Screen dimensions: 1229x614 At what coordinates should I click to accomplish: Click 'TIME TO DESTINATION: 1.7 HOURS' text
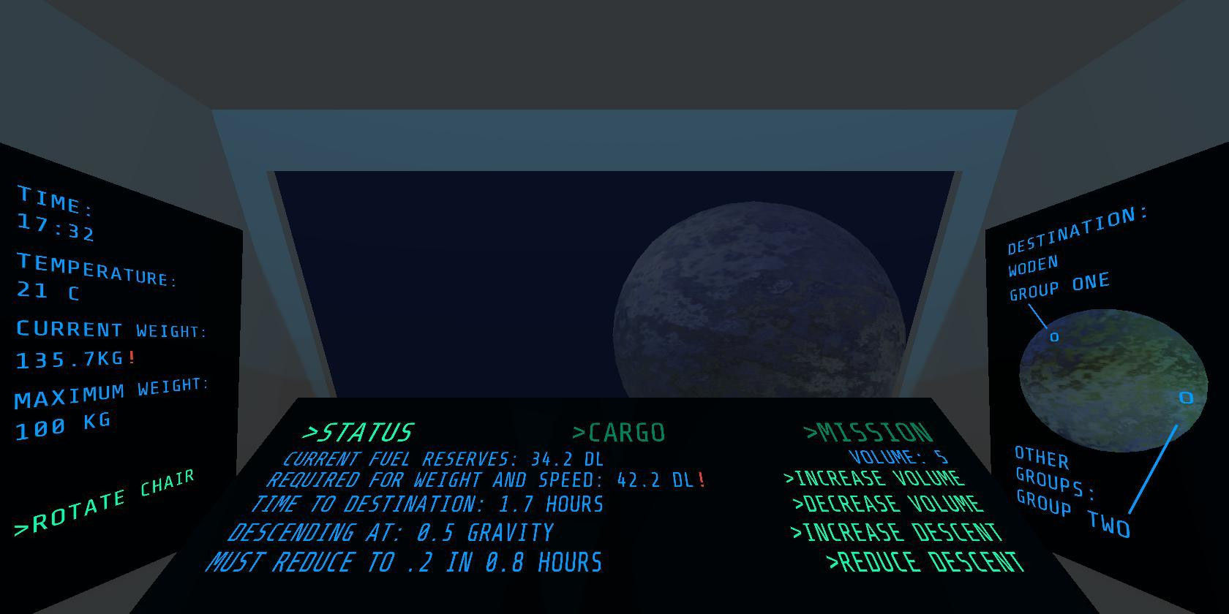tap(427, 504)
